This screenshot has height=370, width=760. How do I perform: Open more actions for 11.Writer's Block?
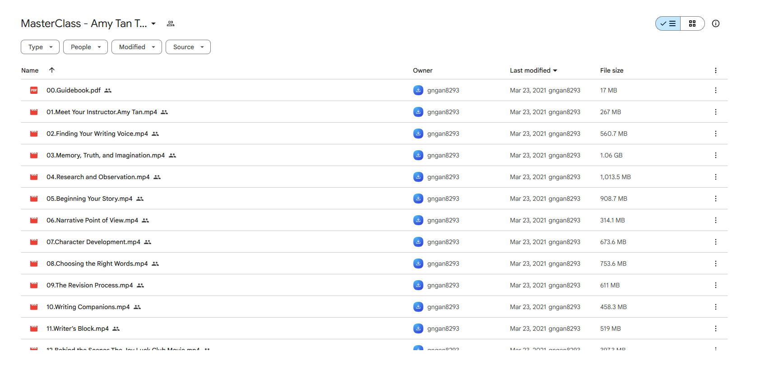coord(716,328)
